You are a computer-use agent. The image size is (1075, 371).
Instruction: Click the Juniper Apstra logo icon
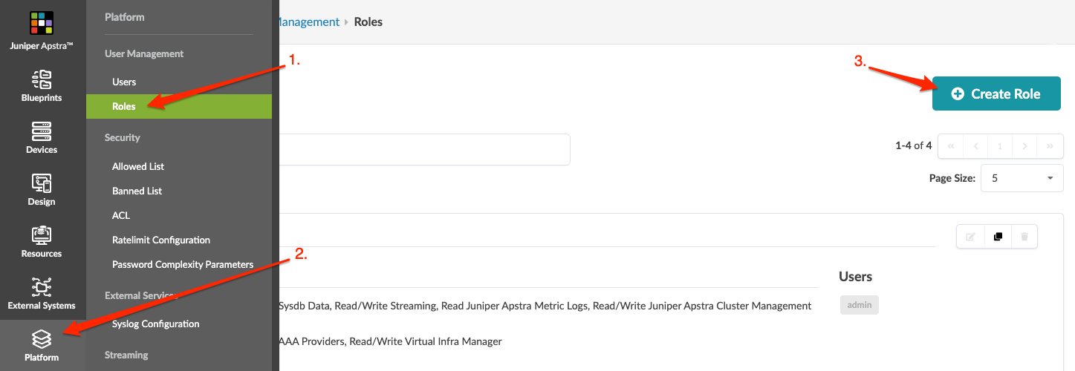42,23
